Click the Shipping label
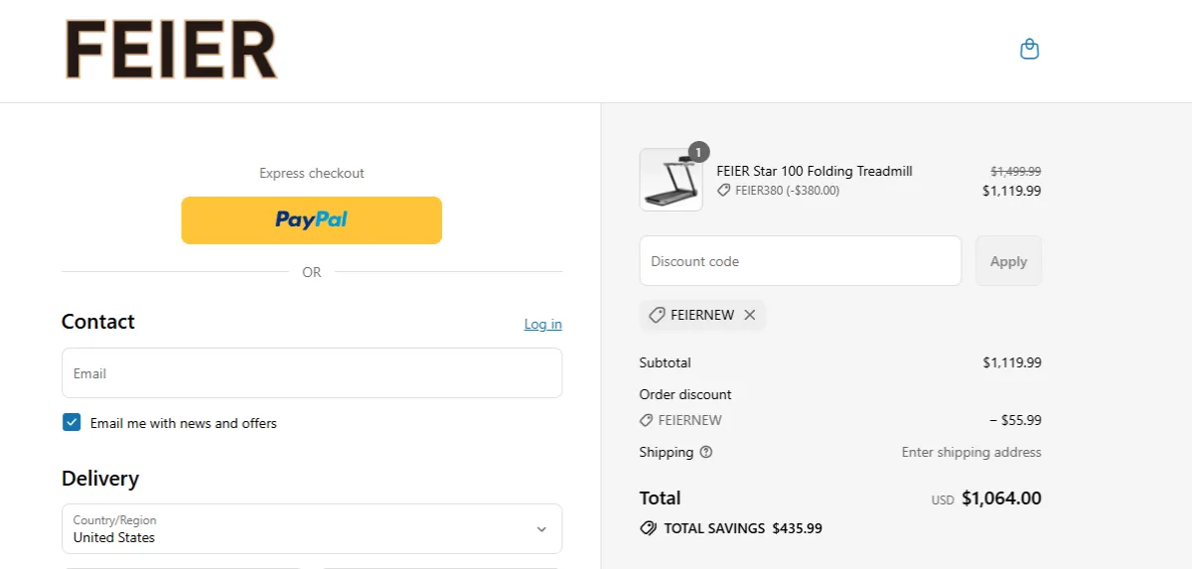 [x=667, y=452]
